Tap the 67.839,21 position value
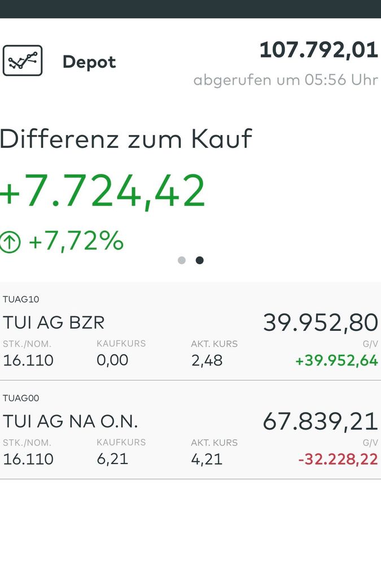The image size is (381, 564). click(320, 421)
